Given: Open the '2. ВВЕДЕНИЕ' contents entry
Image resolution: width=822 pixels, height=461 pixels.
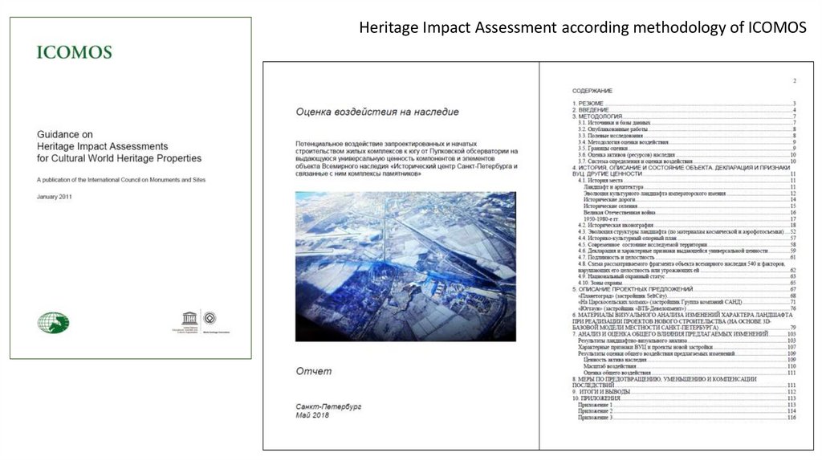Looking at the screenshot, I should click(593, 111).
